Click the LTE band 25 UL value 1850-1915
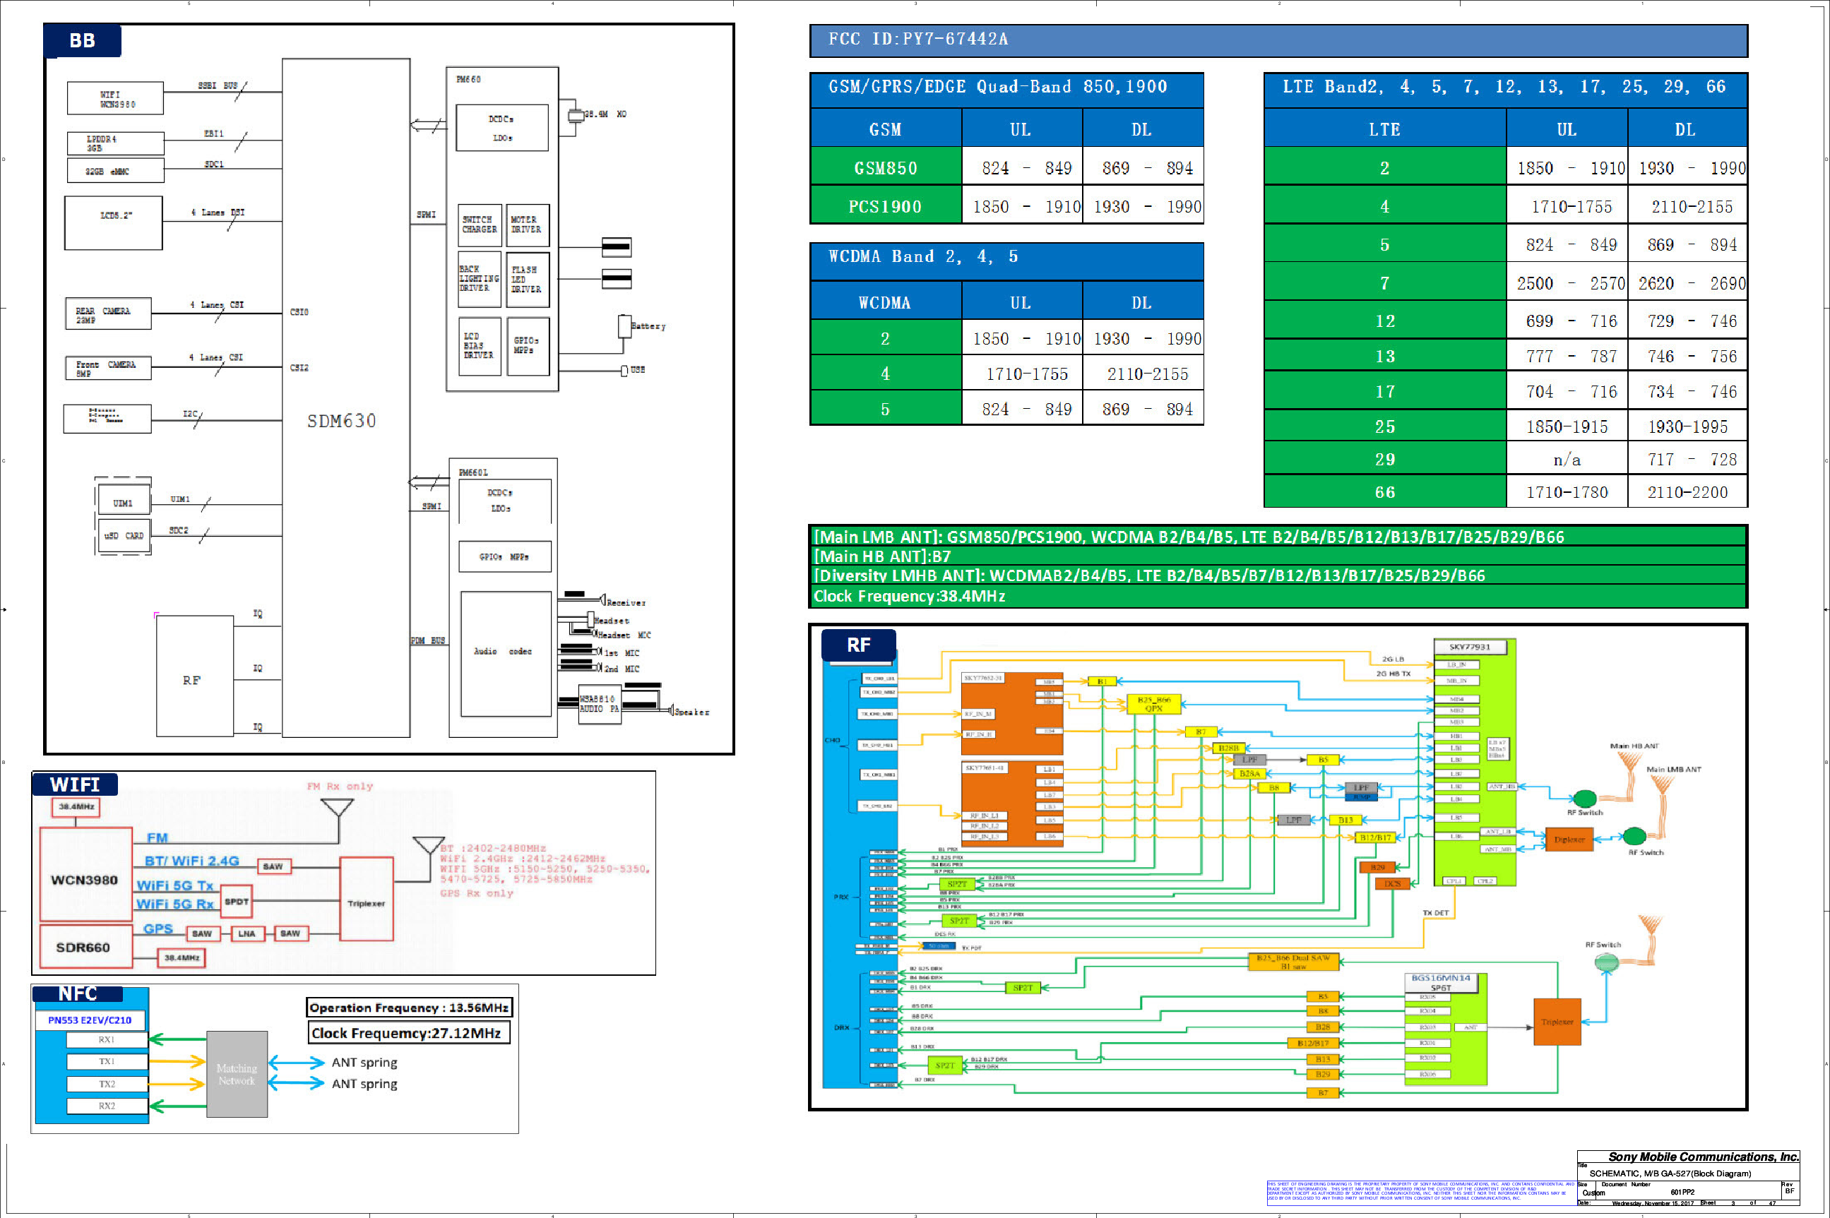This screenshot has width=1830, height=1218. coord(1567,426)
